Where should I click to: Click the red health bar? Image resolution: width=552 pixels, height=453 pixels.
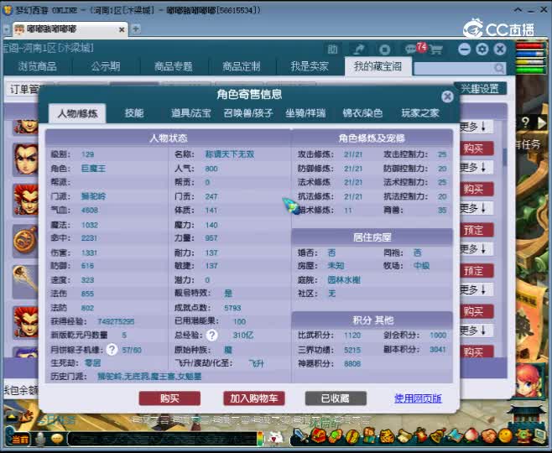[x=529, y=46]
